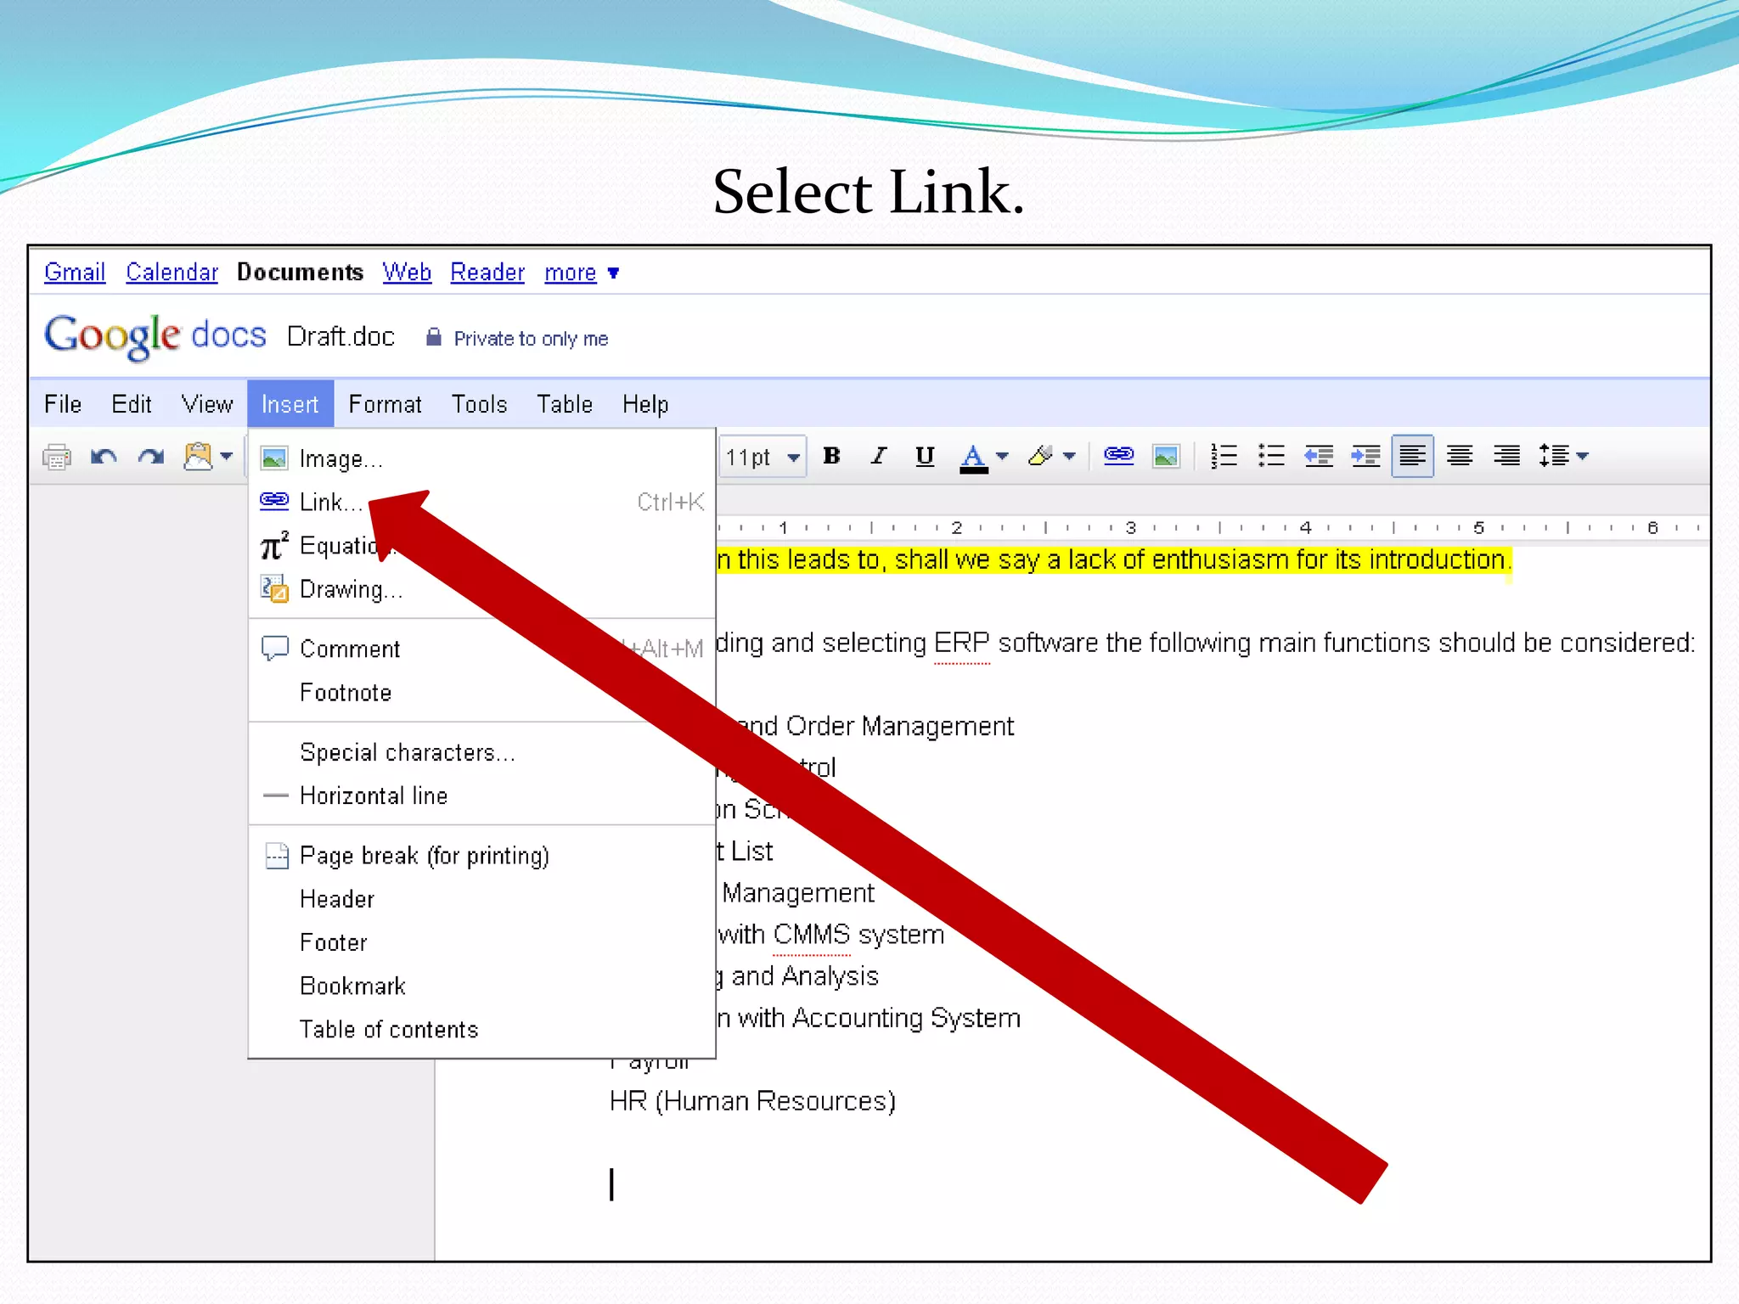This screenshot has height=1304, width=1739.
Task: Click the Comment speech bubble icon
Action: coord(274,649)
